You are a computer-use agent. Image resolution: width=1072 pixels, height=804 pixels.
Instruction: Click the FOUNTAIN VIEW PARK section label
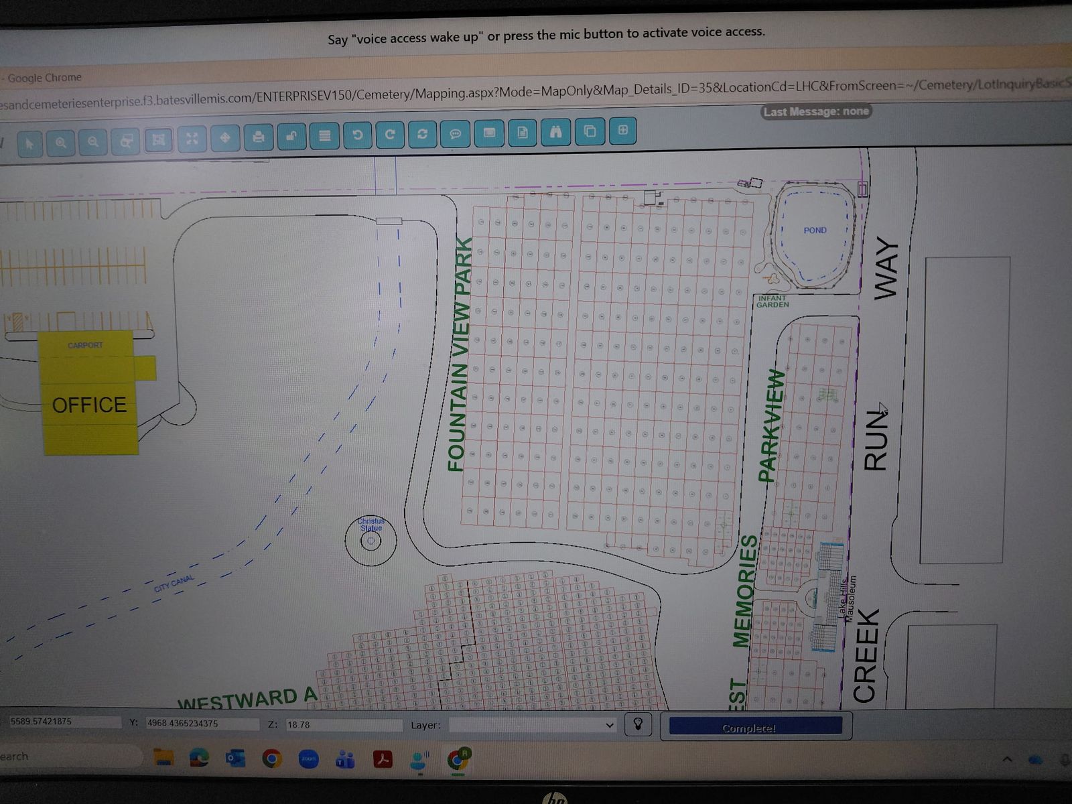coord(460,354)
